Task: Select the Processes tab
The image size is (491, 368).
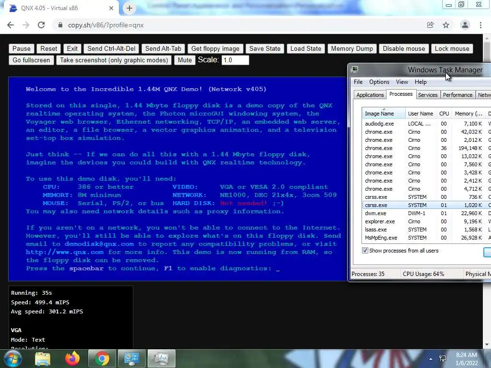Action: 401,94
